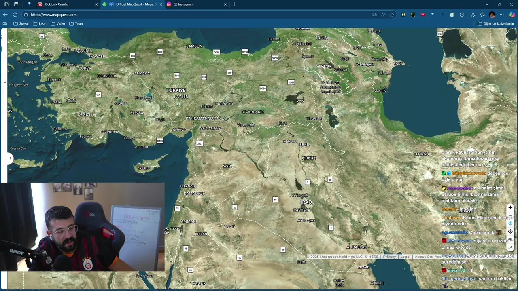This screenshot has width=518, height=291.
Task: Center map on my current location
Action: click(510, 231)
